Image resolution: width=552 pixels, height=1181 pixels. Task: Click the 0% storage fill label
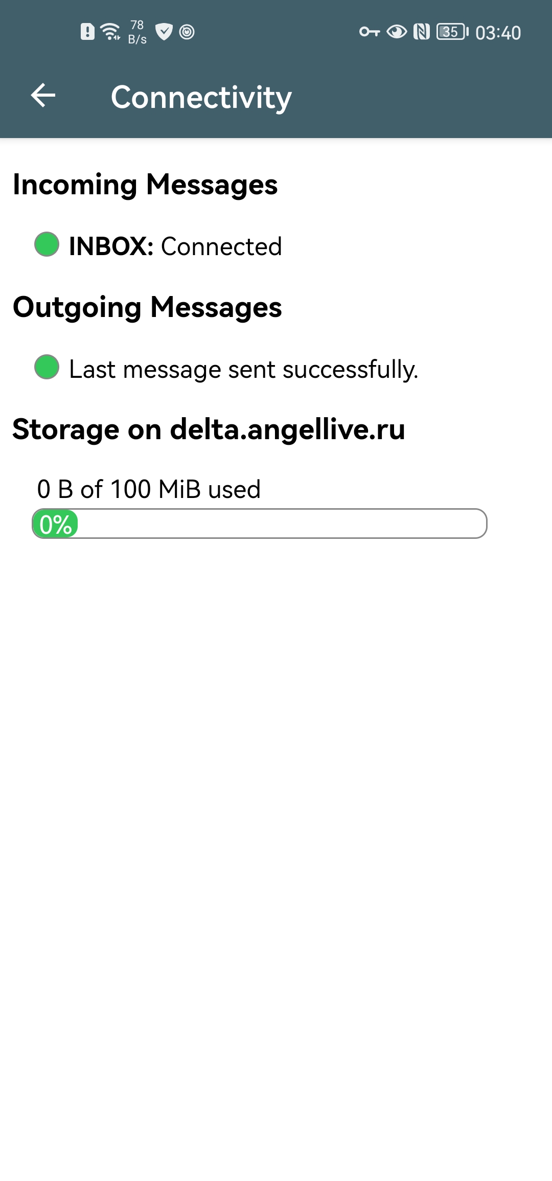pos(55,525)
